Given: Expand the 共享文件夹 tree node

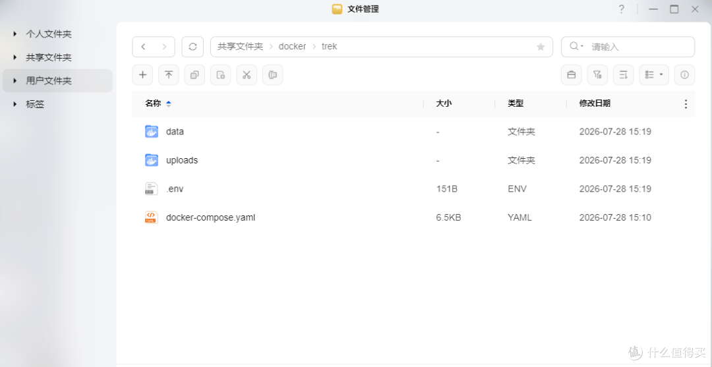Looking at the screenshot, I should (15, 57).
